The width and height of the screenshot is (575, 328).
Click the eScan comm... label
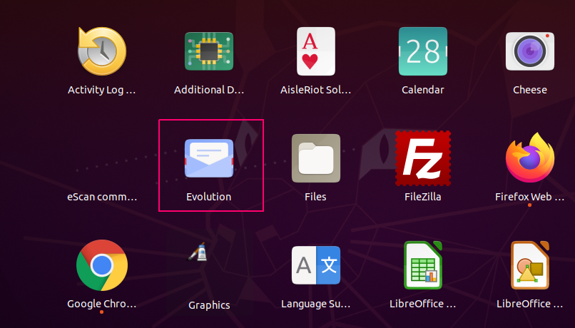coord(102,197)
